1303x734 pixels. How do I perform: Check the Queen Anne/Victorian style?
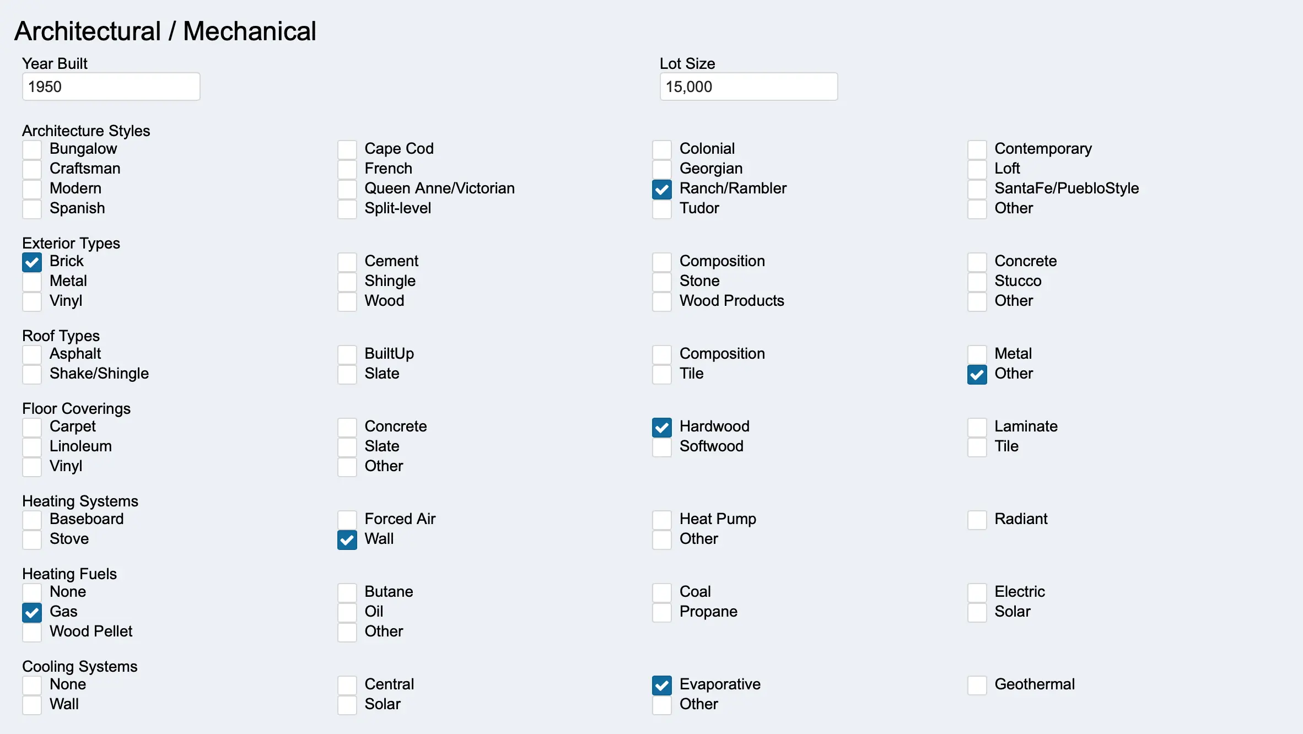[347, 189]
